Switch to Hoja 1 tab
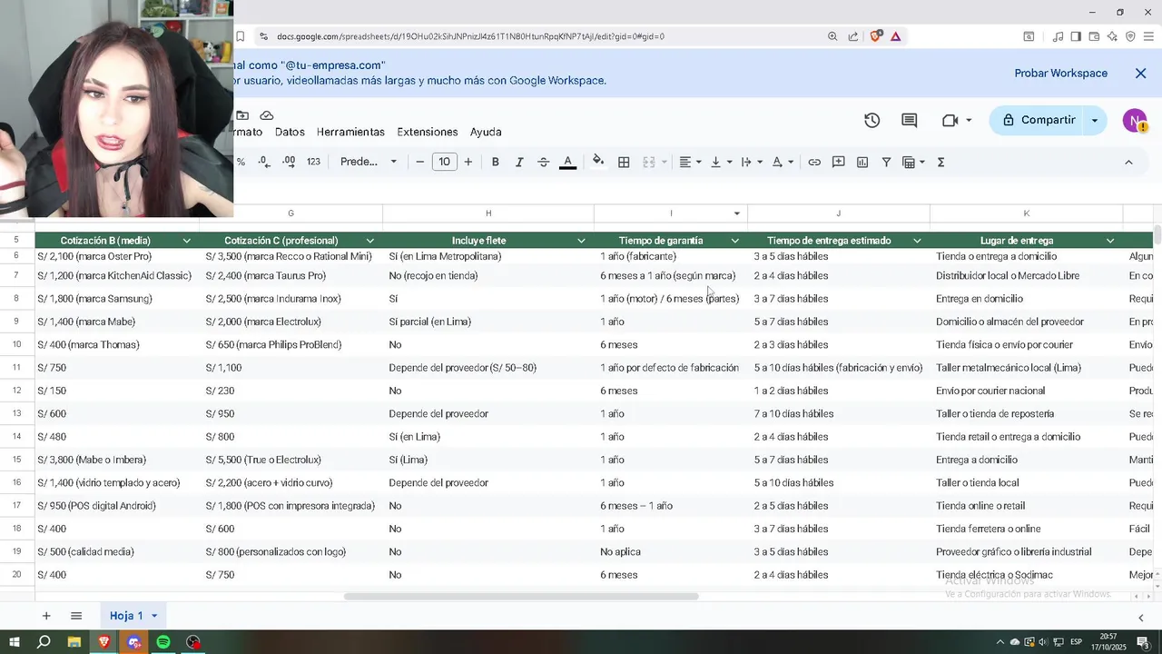 [x=126, y=616]
